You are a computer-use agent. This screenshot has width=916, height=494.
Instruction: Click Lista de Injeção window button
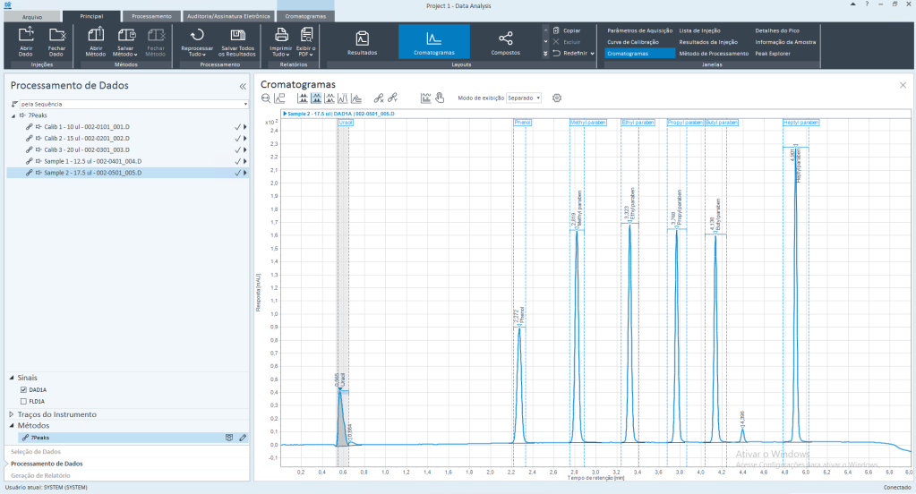pos(699,30)
